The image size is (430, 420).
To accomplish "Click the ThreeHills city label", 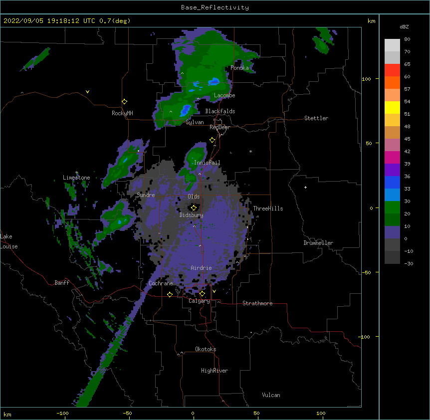I will click(x=268, y=209).
